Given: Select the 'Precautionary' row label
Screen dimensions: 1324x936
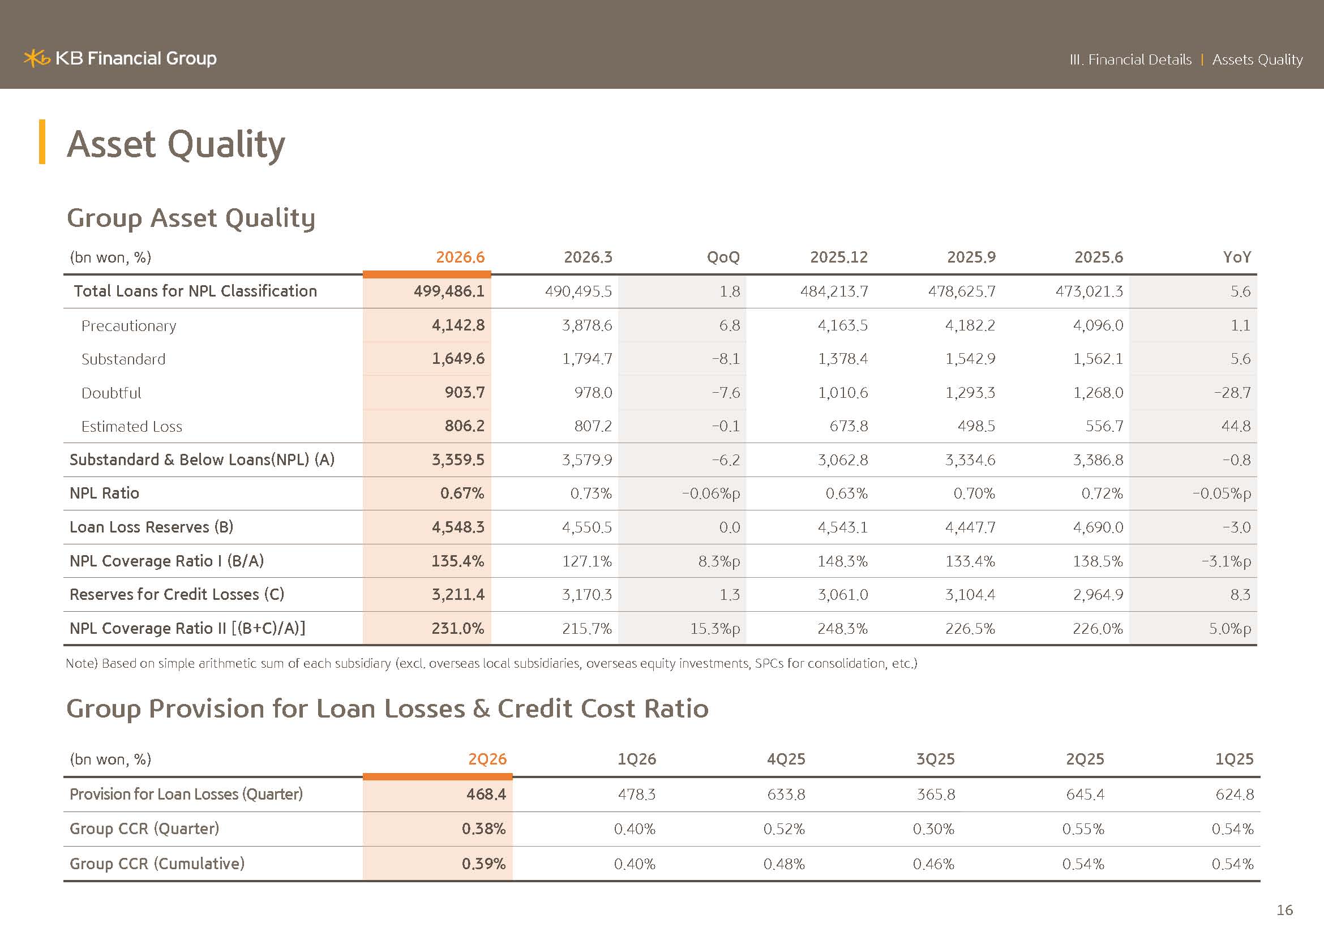Looking at the screenshot, I should pyautogui.click(x=128, y=326).
